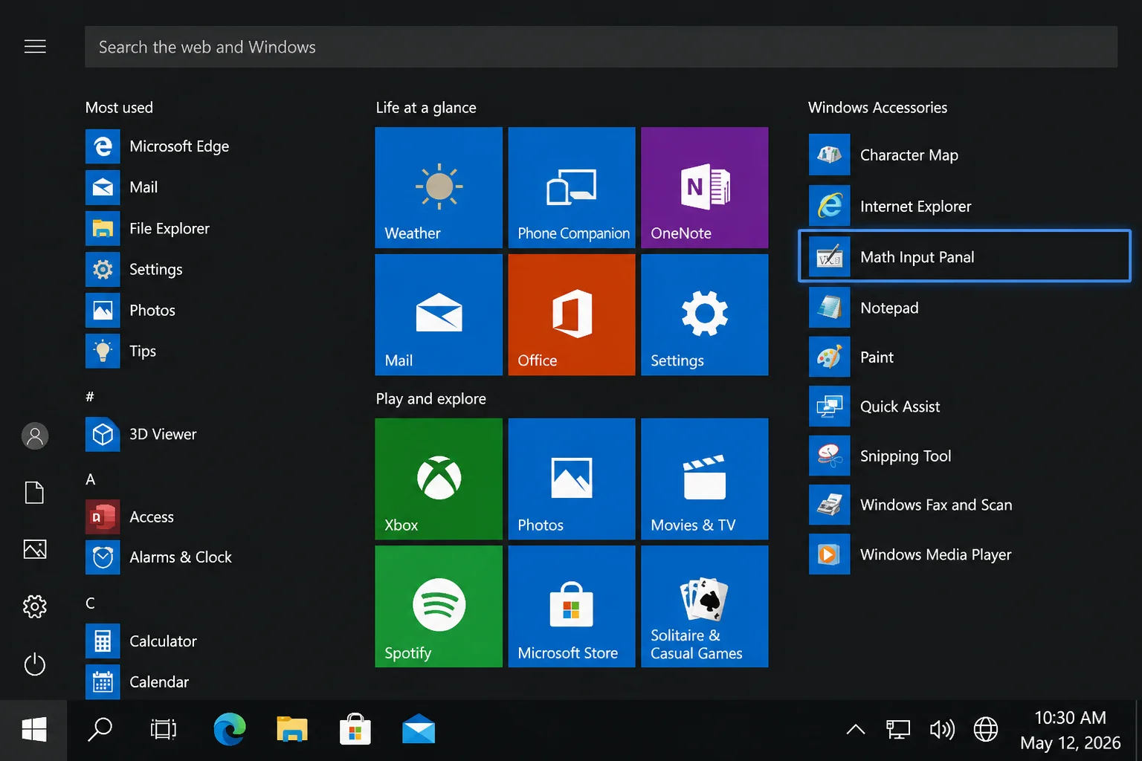This screenshot has width=1142, height=761.
Task: Click the taskbar Search magnifier
Action: [x=100, y=730]
